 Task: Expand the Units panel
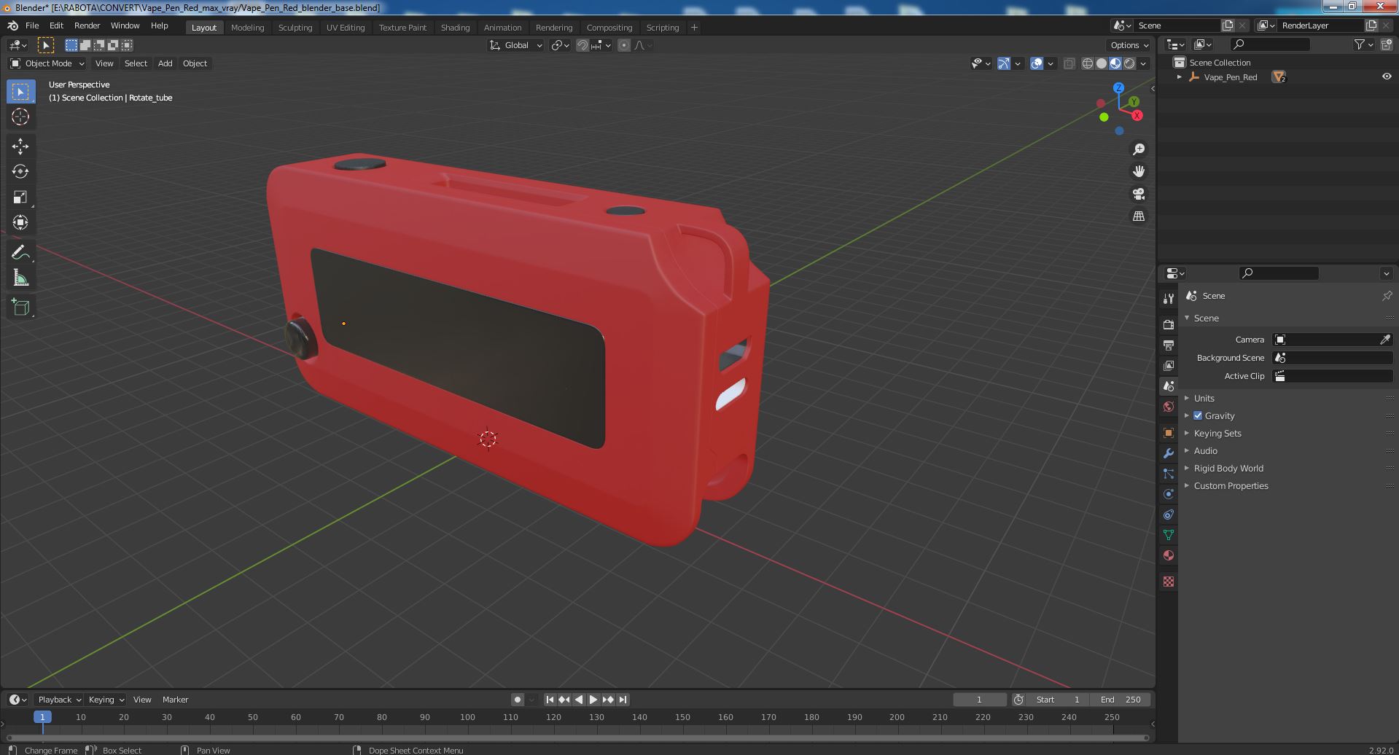click(x=1204, y=398)
